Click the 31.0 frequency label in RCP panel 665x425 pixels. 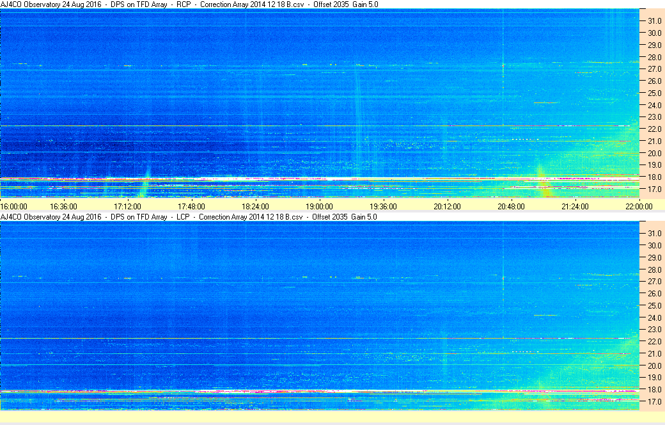tap(654, 21)
